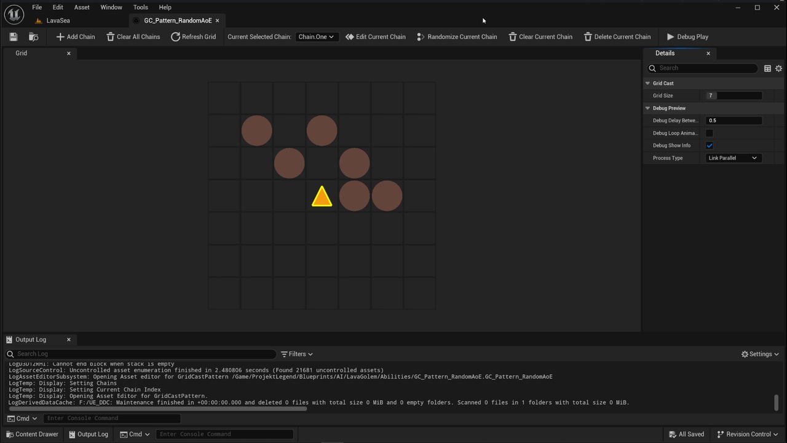Viewport: 787px width, 443px height.
Task: Click the Unreal Engine logo icon
Action: 14,14
